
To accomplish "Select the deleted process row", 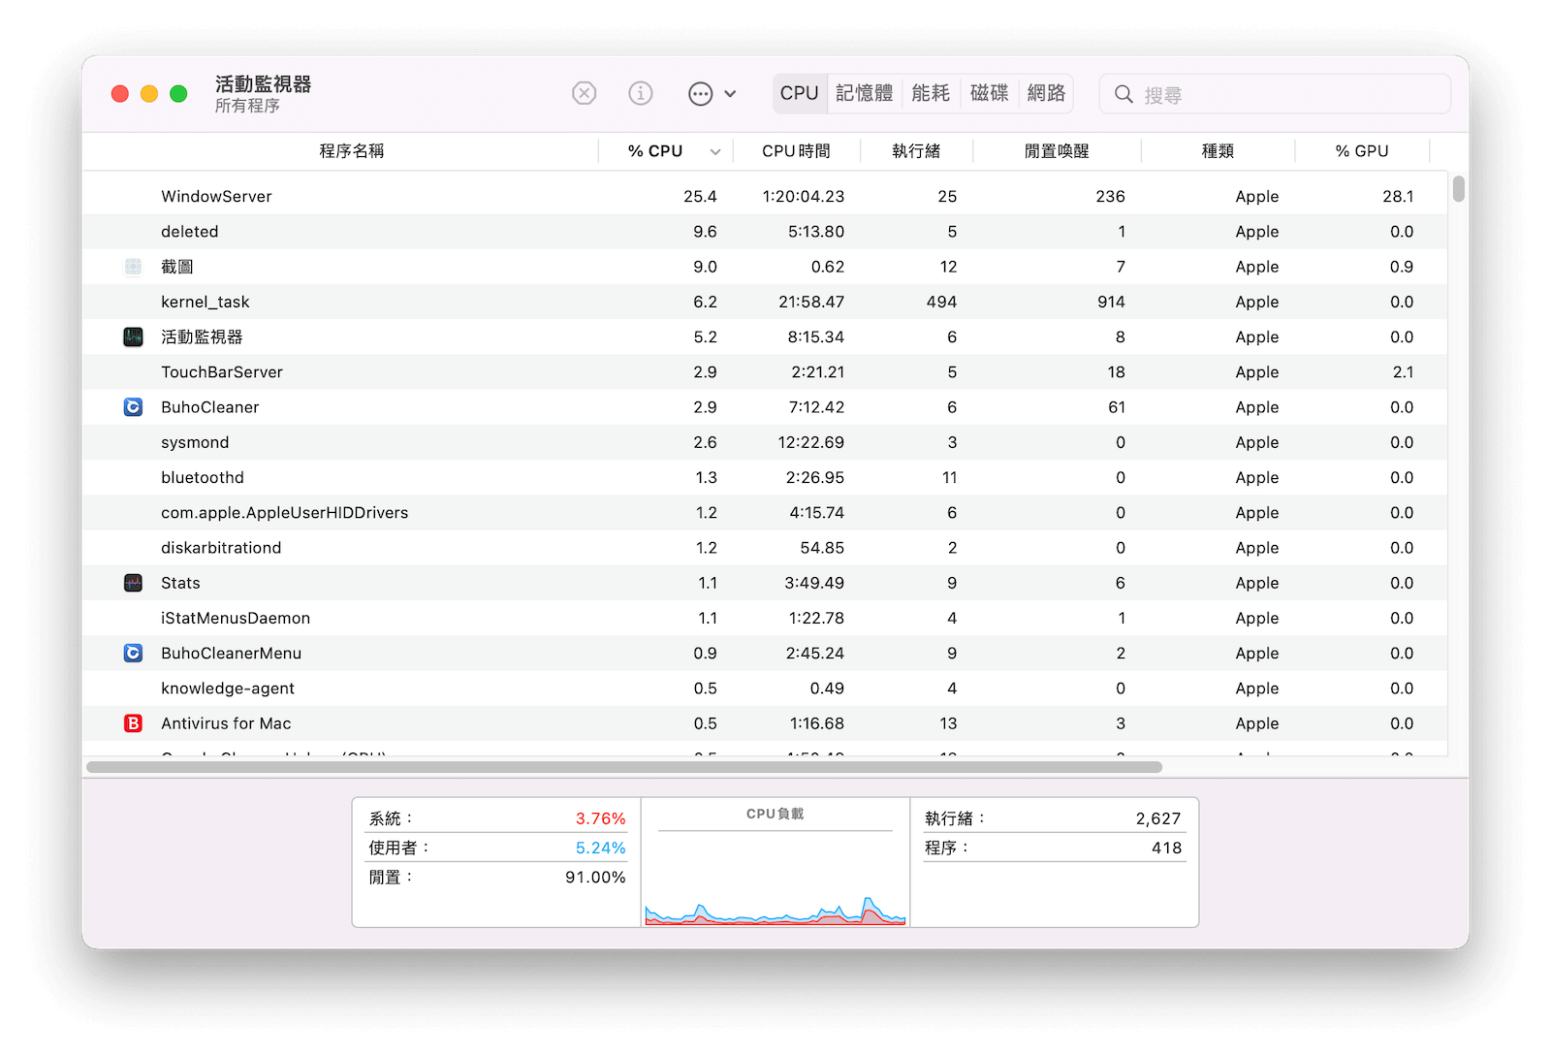I will (x=765, y=232).
